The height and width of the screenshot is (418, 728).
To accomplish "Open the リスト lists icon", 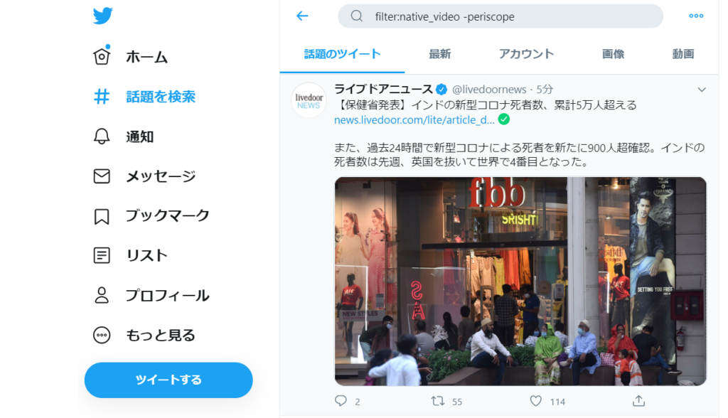I will tap(102, 255).
